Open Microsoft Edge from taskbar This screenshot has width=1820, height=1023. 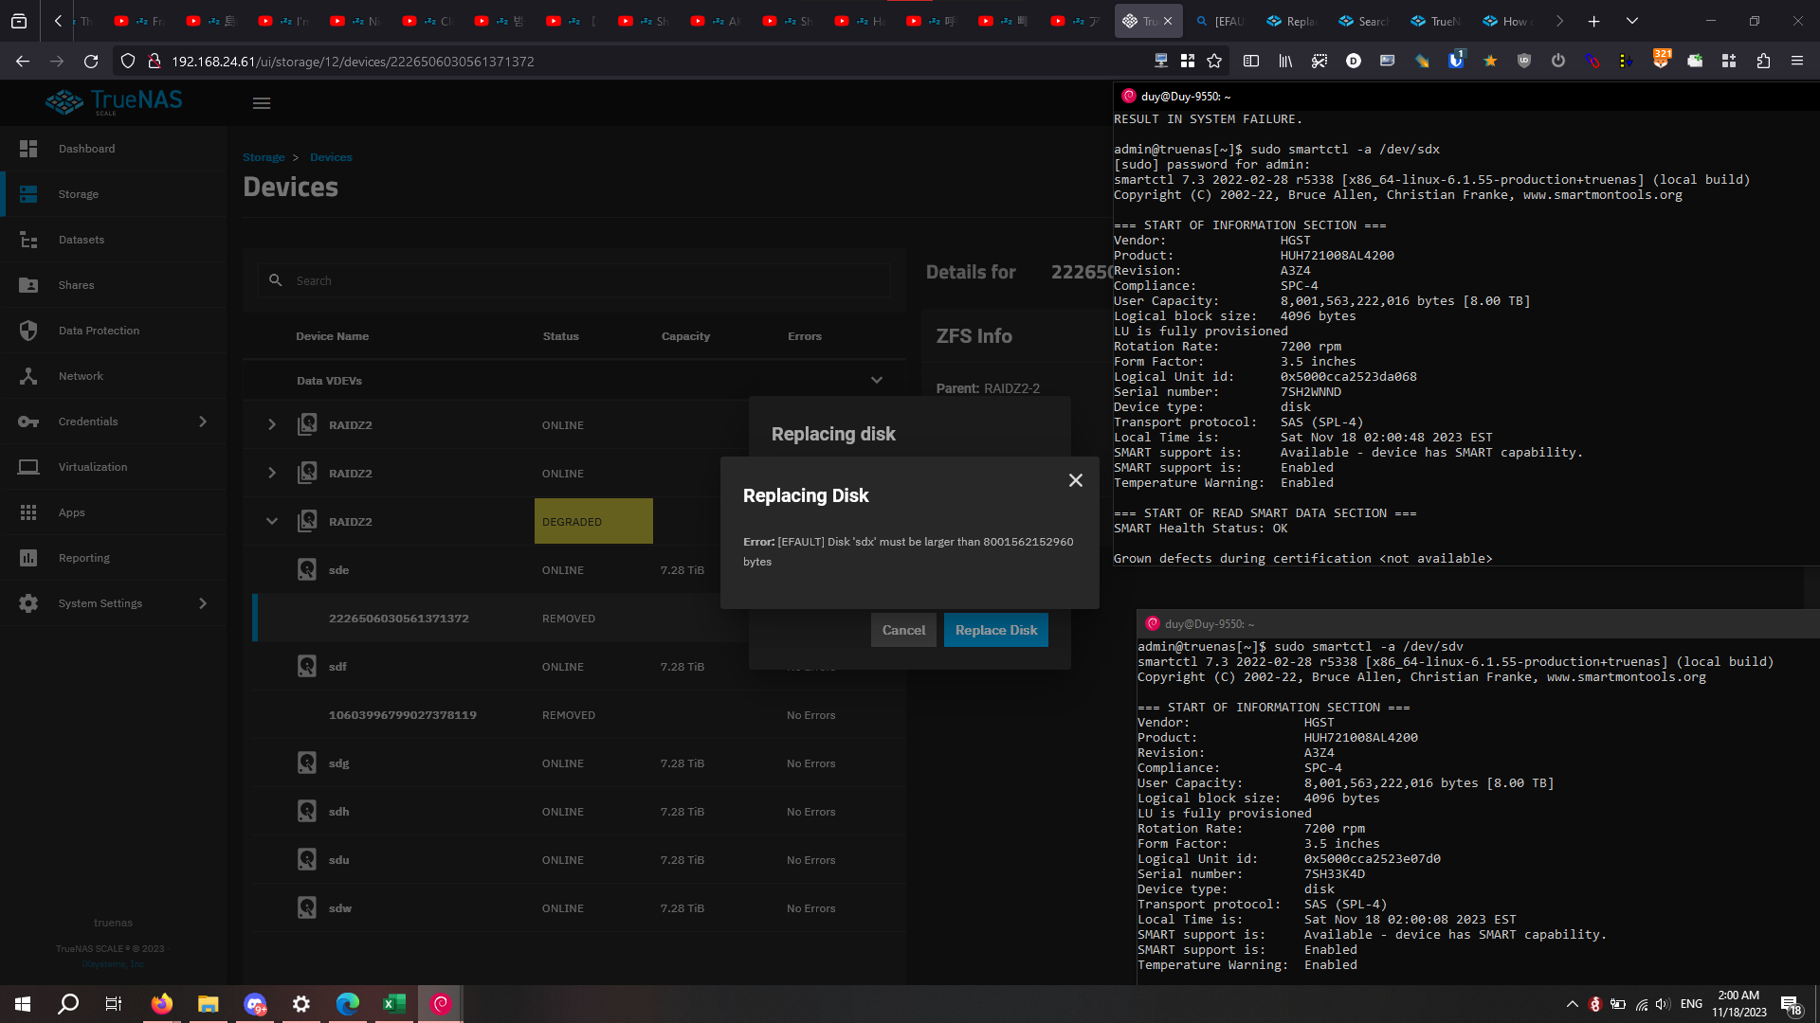(x=347, y=1004)
